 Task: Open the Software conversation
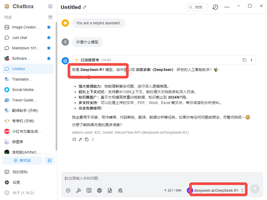coord(28,59)
